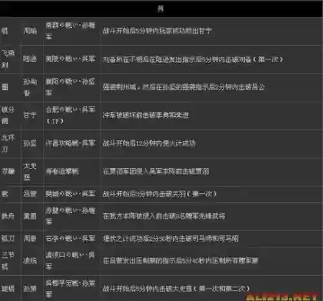Click the 飞燕剑 weapon cell
The width and height of the screenshot is (323, 301).
point(8,59)
